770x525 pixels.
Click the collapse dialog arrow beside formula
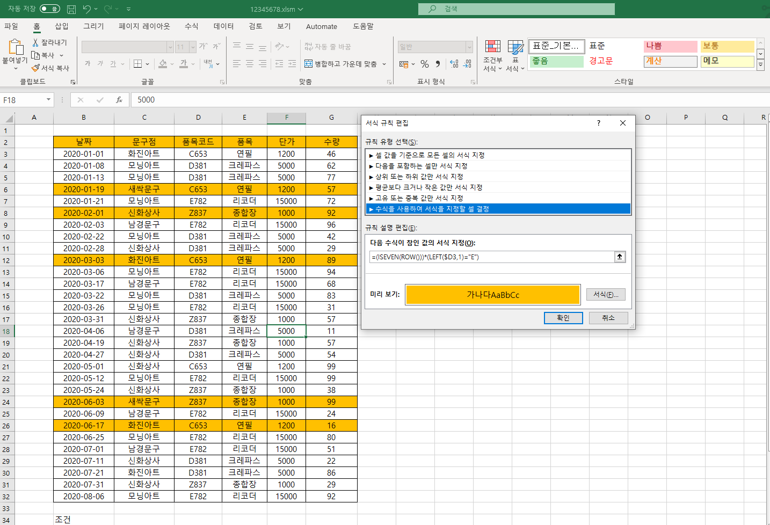pyautogui.click(x=620, y=257)
